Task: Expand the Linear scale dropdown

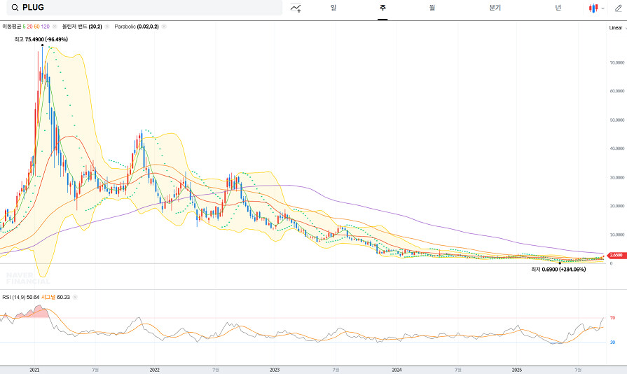Action: 616,27
